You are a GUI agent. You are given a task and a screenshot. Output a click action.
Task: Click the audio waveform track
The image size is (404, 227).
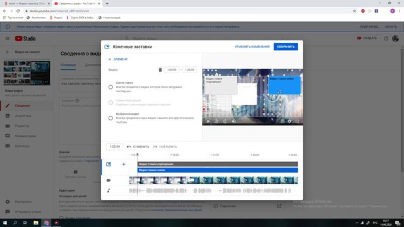coord(210,190)
